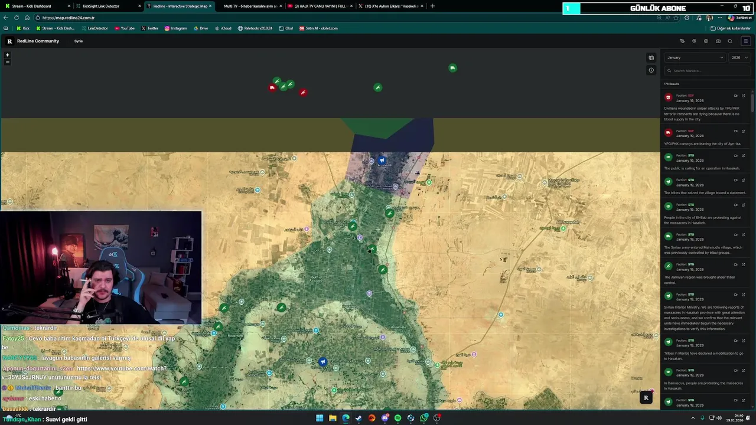The image size is (756, 425).
Task: Zoom in the map with plus button
Action: tap(8, 55)
